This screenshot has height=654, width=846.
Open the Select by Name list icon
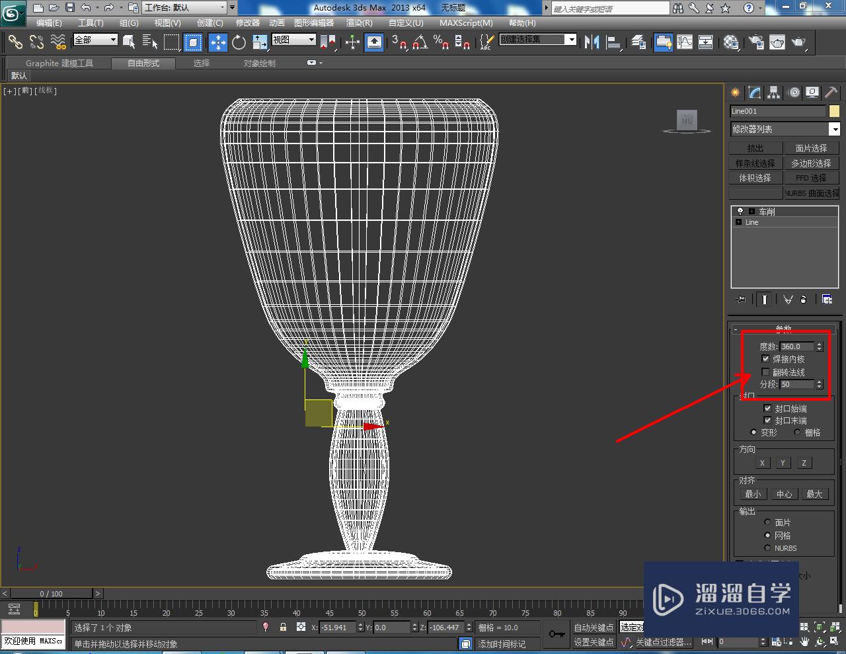point(150,42)
